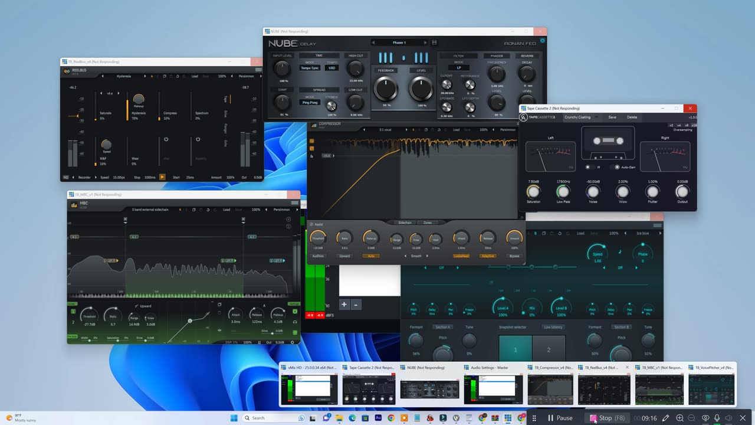Switch to the Compressor Sidechain tab
Screen dimensions: 755x425
(x=405, y=223)
